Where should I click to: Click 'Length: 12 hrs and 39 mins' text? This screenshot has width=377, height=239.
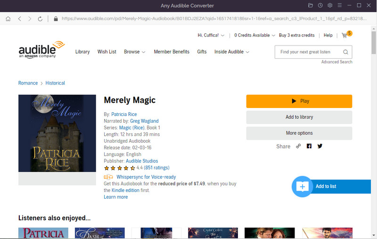[x=132, y=134]
